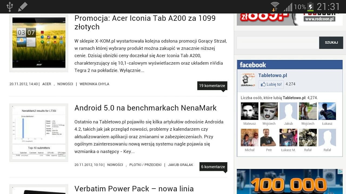Open Mateusz's Facebook profile picture
346x194 pixels.
click(249, 111)
